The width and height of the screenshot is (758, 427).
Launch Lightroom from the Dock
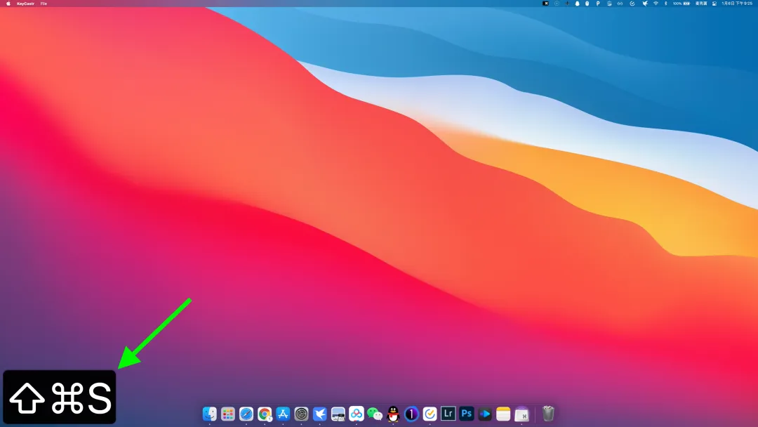tap(448, 414)
